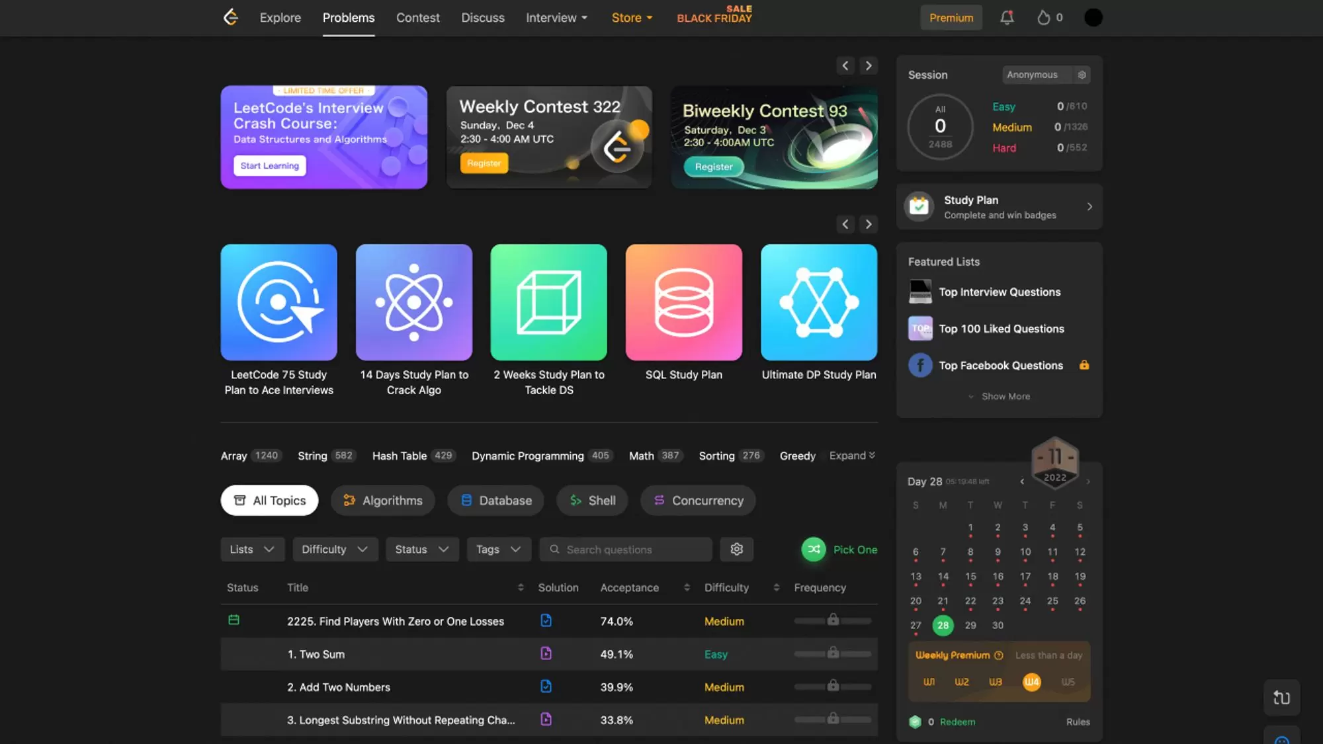1323x744 pixels.
Task: Open solution for Longest Substring problem
Action: pyautogui.click(x=546, y=719)
